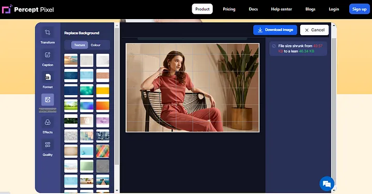Click the Sign up button
Viewport: 372px width, 194px height.
359,9
